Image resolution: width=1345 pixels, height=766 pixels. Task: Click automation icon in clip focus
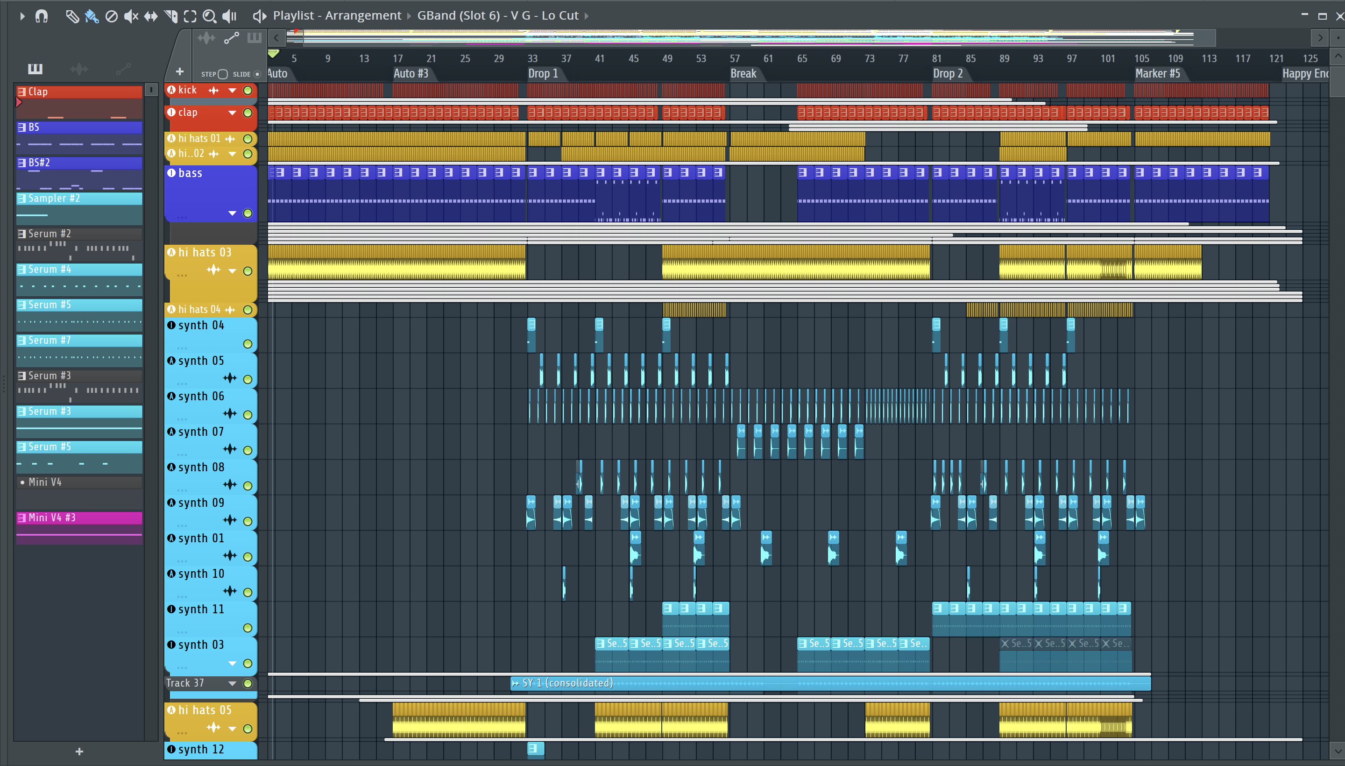click(x=232, y=38)
